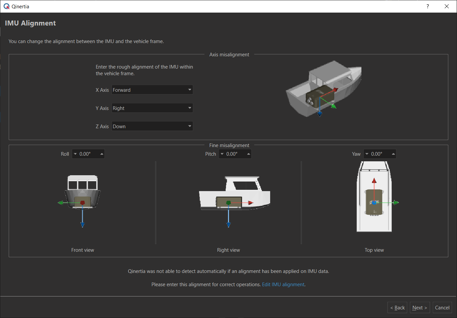Click the 'IMU Alignment' heading
The image size is (457, 318).
coord(30,23)
